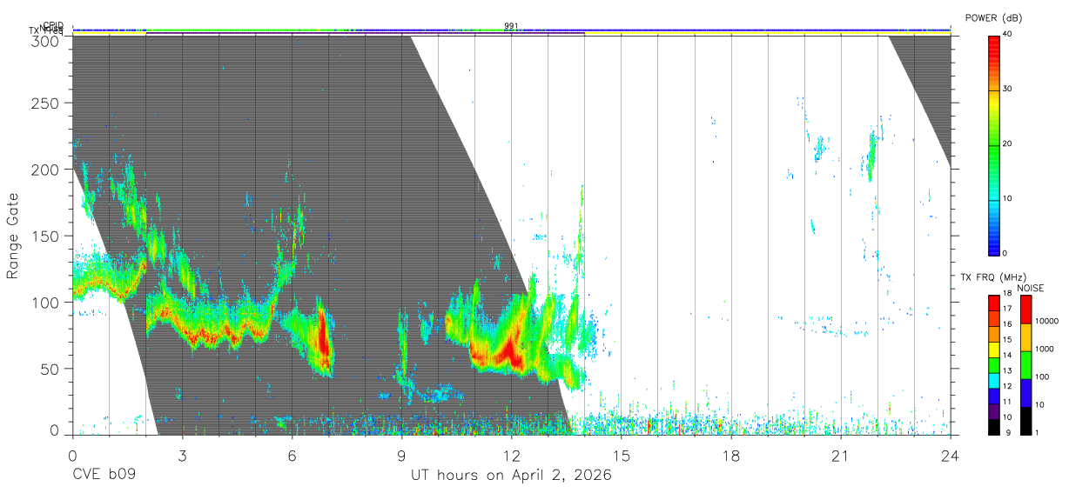Click the '6' hour tick on x-axis

(292, 456)
